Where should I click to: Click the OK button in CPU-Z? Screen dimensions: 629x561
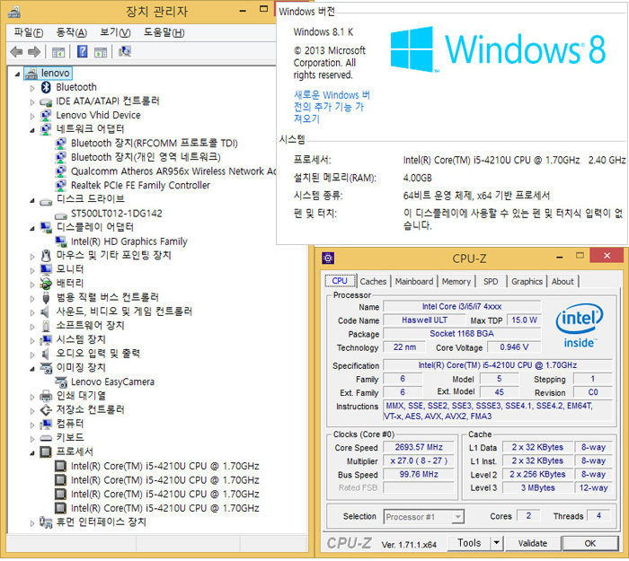[x=589, y=543]
